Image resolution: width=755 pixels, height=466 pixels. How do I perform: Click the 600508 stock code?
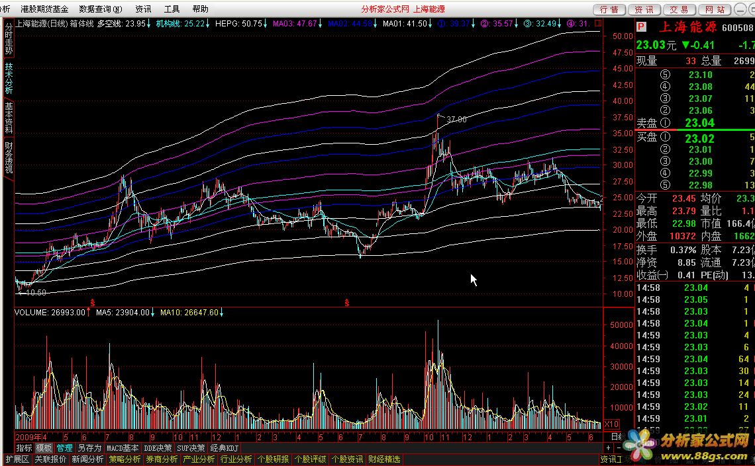[x=737, y=28]
